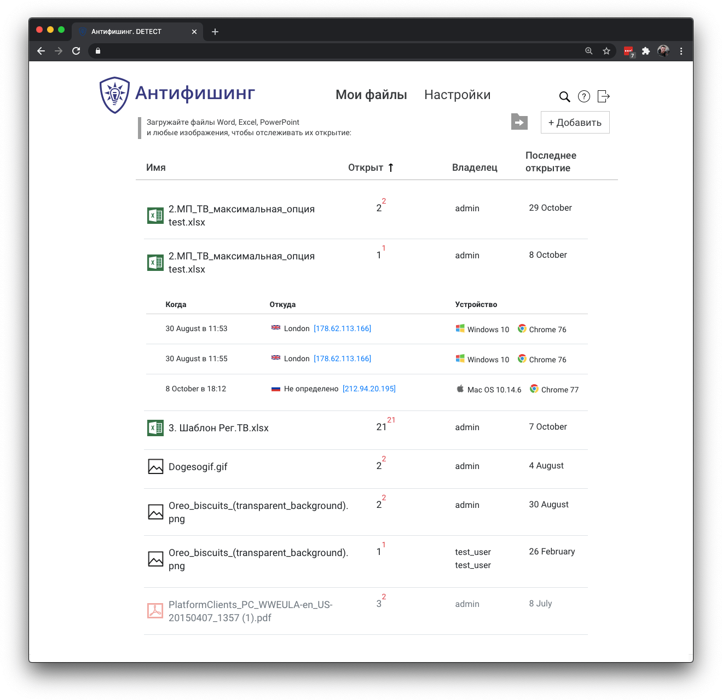Click the 30 August в 11:53 entry
This screenshot has height=700, width=722.
(196, 328)
